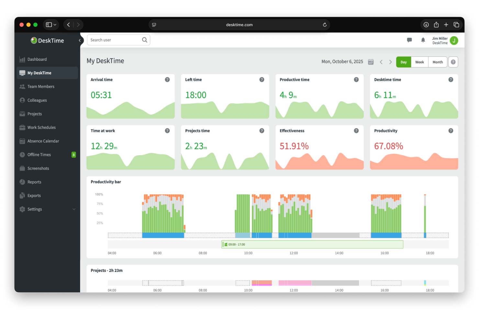Click the Jim Miller user name
This screenshot has width=479, height=319.
click(440, 38)
